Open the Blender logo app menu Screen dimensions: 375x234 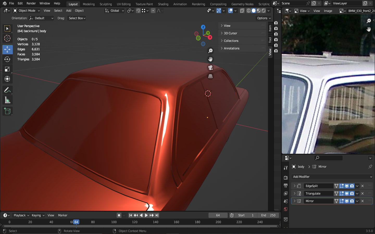pos(4,3)
